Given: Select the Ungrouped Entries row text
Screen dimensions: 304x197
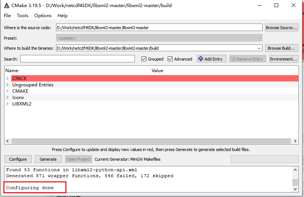Looking at the screenshot, I should pos(33,84).
